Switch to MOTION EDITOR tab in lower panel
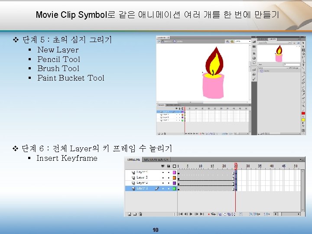The width and height of the screenshot is (312, 234). (156, 159)
